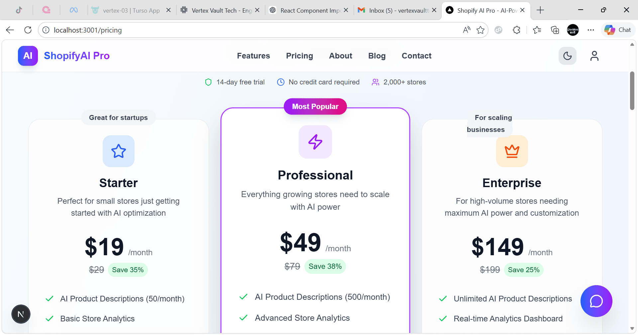638x335 pixels.
Task: Open the Blog nav item
Action: (x=377, y=56)
